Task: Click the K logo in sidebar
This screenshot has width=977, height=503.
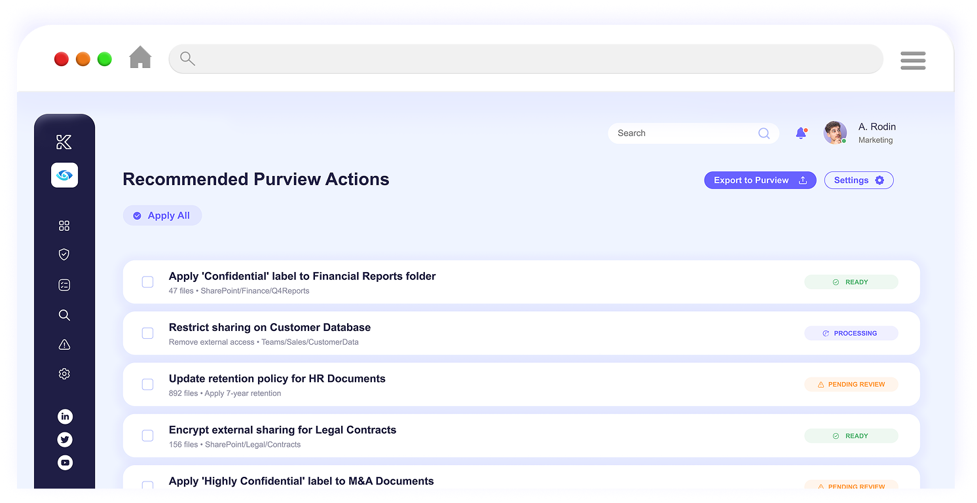Action: click(x=64, y=142)
